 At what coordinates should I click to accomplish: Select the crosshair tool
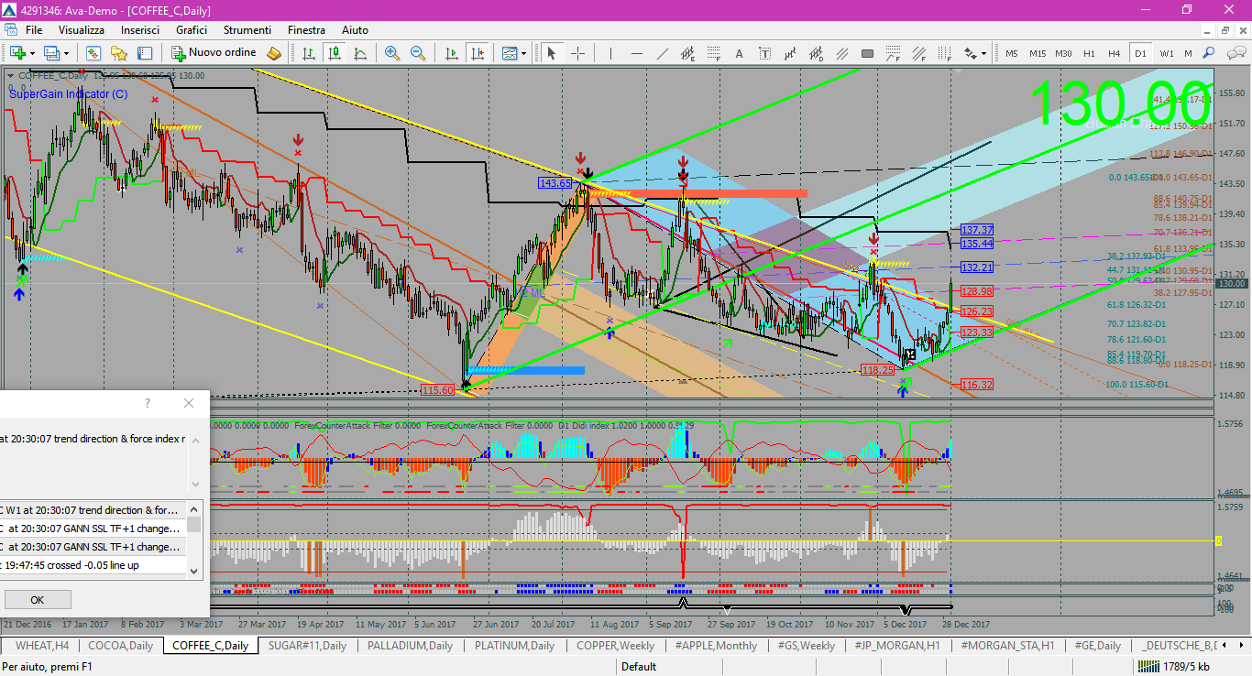coord(577,53)
